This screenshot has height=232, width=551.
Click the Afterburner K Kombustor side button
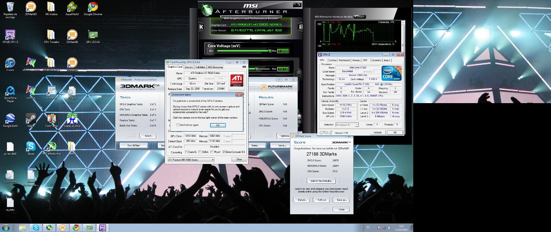[x=201, y=26]
